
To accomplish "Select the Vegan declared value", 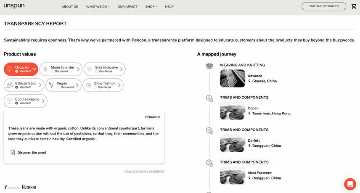I will click(x=62, y=85).
